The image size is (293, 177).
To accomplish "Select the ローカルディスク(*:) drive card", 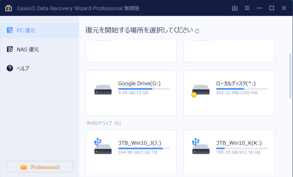I will click(x=229, y=93).
